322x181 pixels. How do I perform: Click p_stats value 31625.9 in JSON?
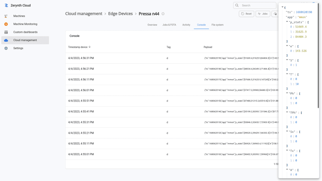point(301,32)
